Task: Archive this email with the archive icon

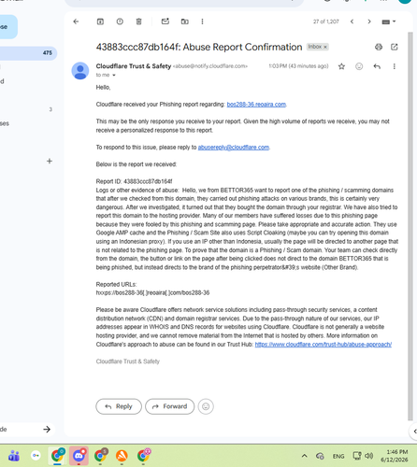Action: (x=100, y=21)
